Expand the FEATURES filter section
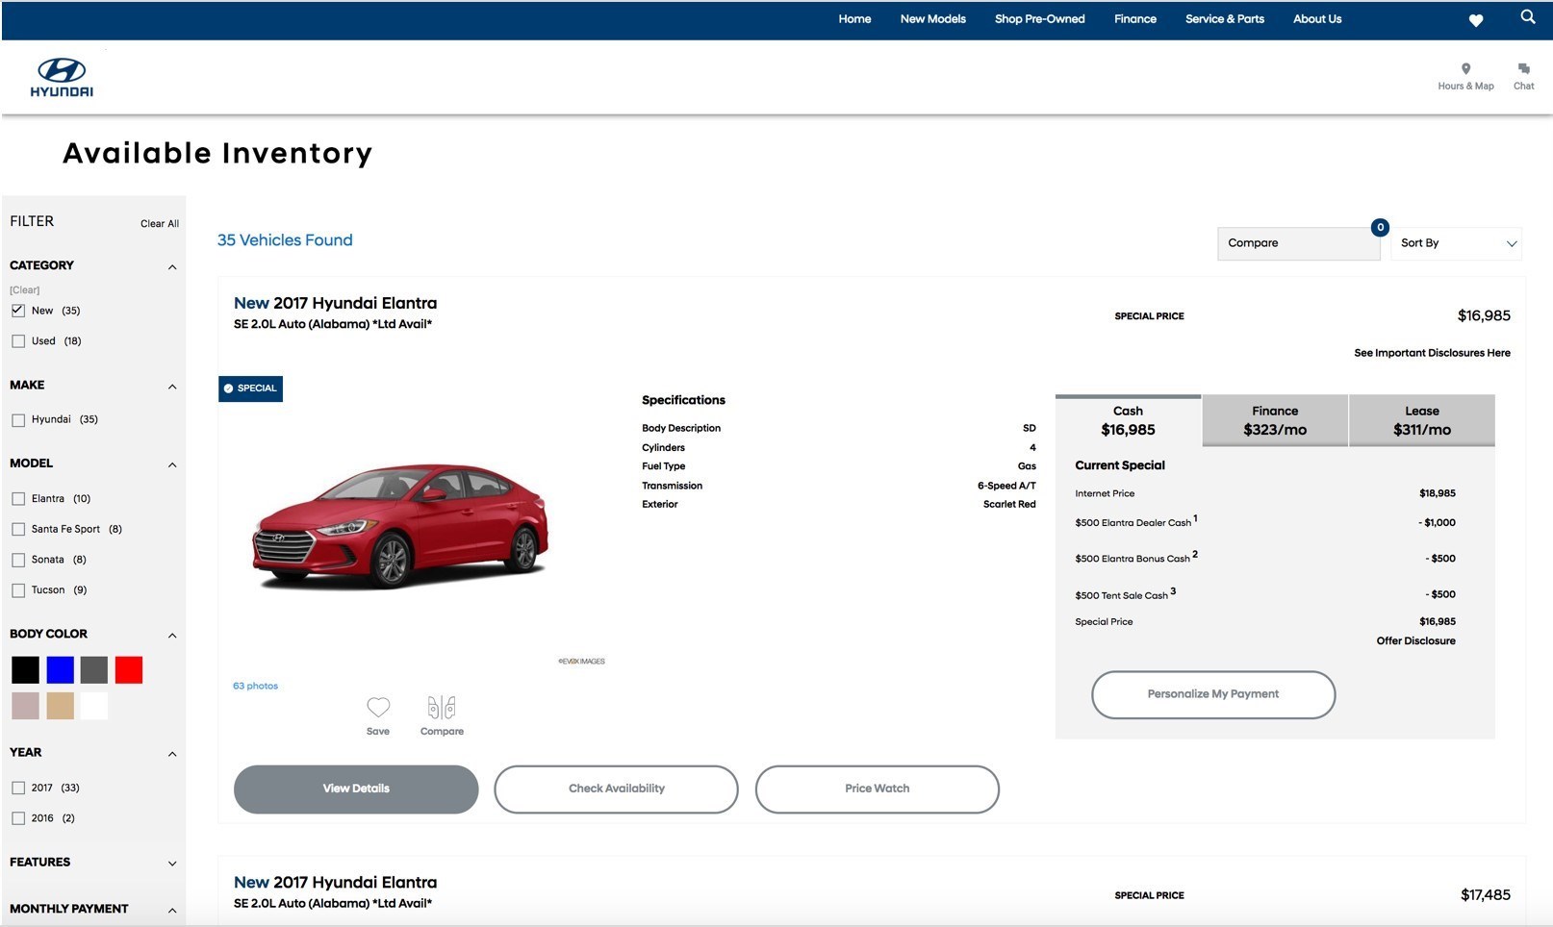The image size is (1553, 927). click(172, 863)
